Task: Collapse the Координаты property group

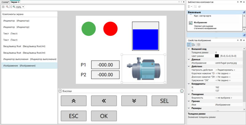Action: coord(189,84)
